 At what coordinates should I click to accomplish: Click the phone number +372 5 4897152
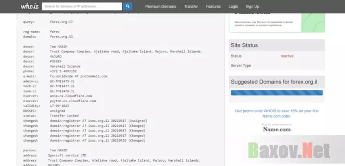coord(63,71)
